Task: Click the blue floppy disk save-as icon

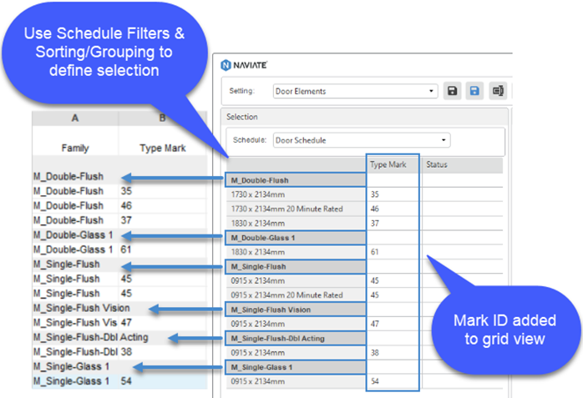Action: [x=474, y=91]
